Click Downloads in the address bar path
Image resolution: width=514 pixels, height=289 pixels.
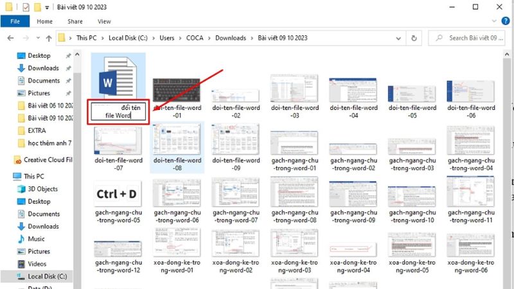click(x=230, y=38)
